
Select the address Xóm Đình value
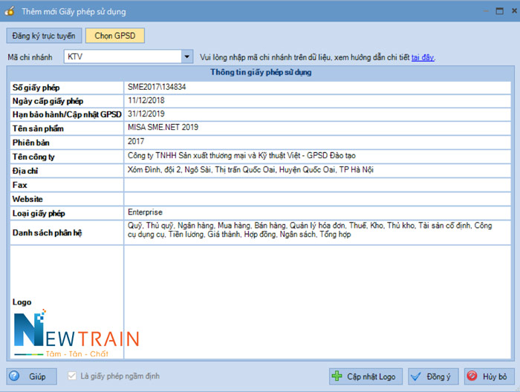251,170
